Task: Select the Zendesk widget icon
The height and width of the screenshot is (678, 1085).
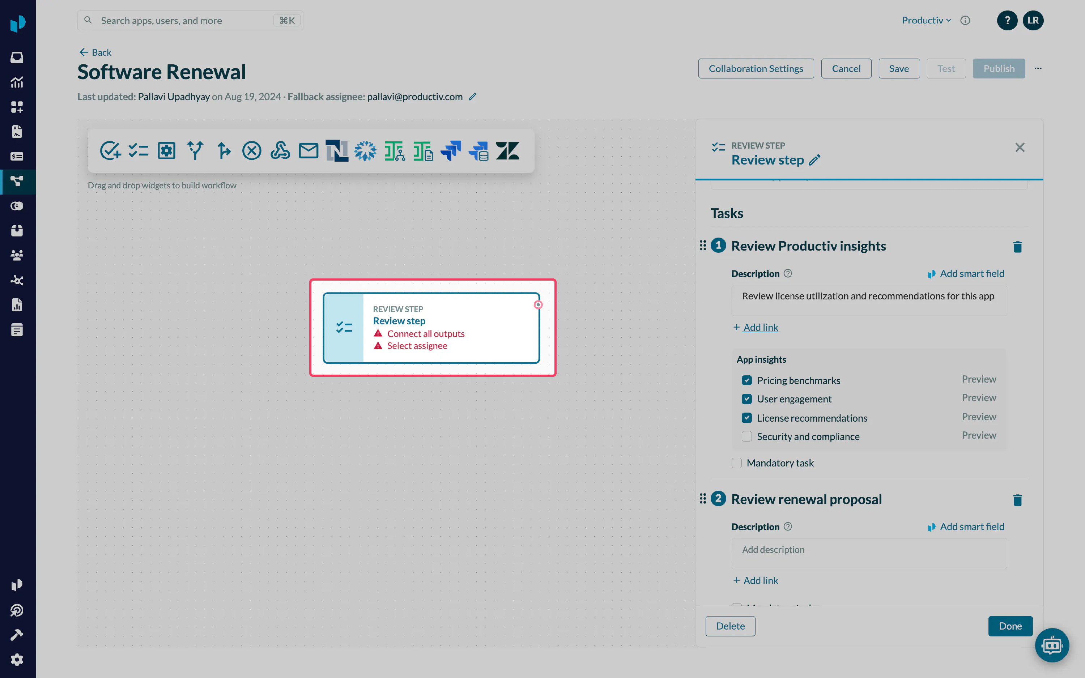Action: coord(507,151)
